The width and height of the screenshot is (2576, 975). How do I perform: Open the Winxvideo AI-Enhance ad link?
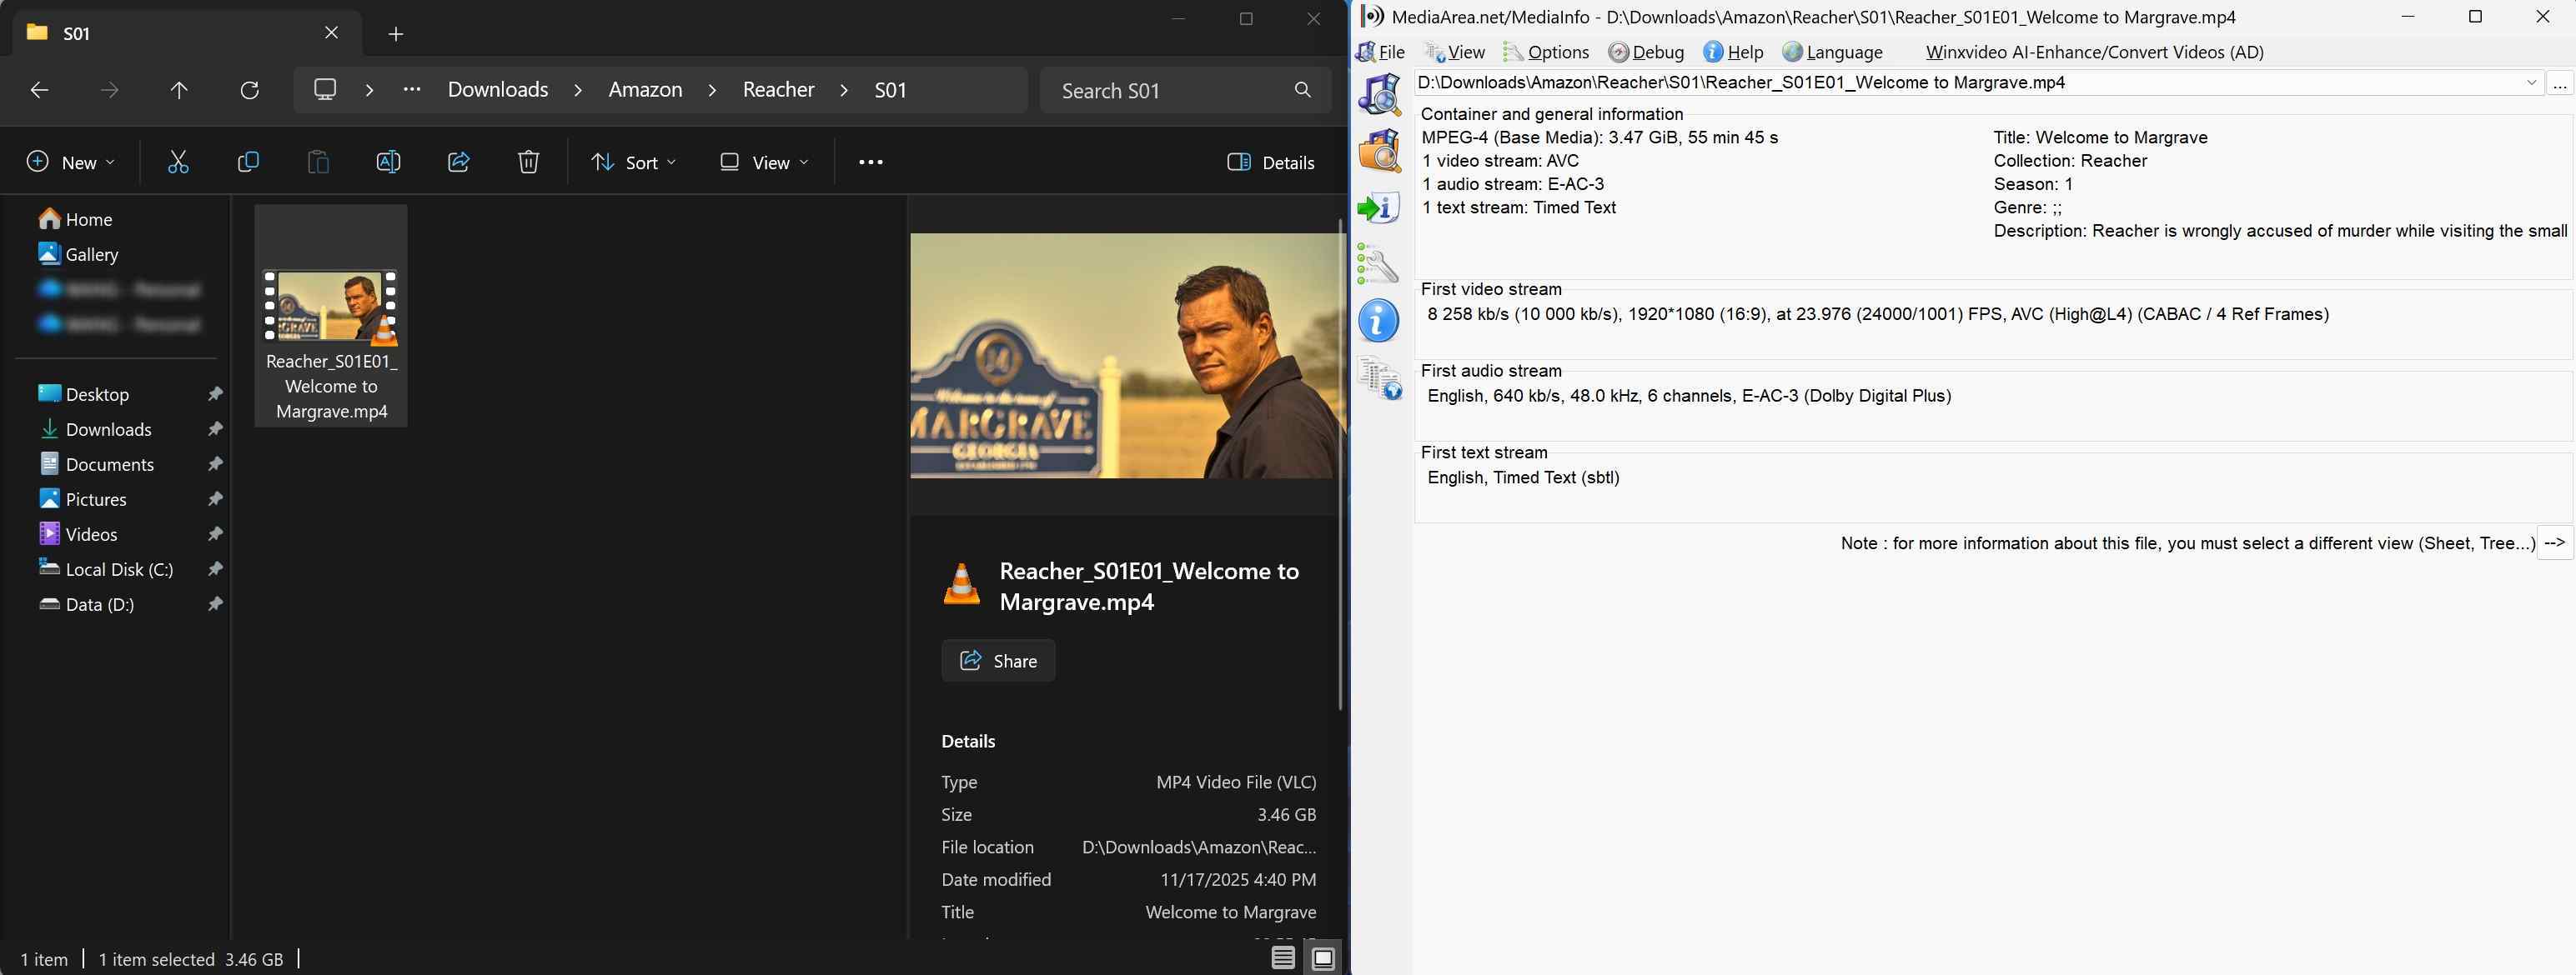click(2093, 52)
